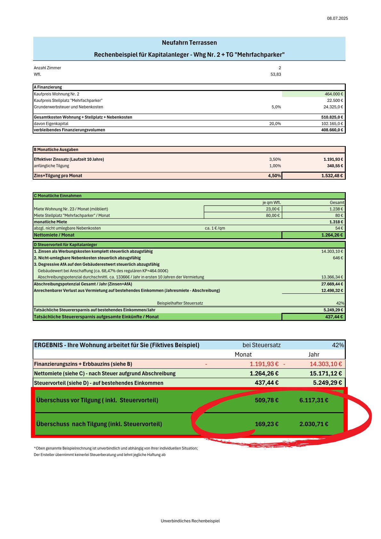The image size is (381, 539).
Task: Click the footer 'Unverbindliches Rechenbeispiel'
Action: coord(190,521)
